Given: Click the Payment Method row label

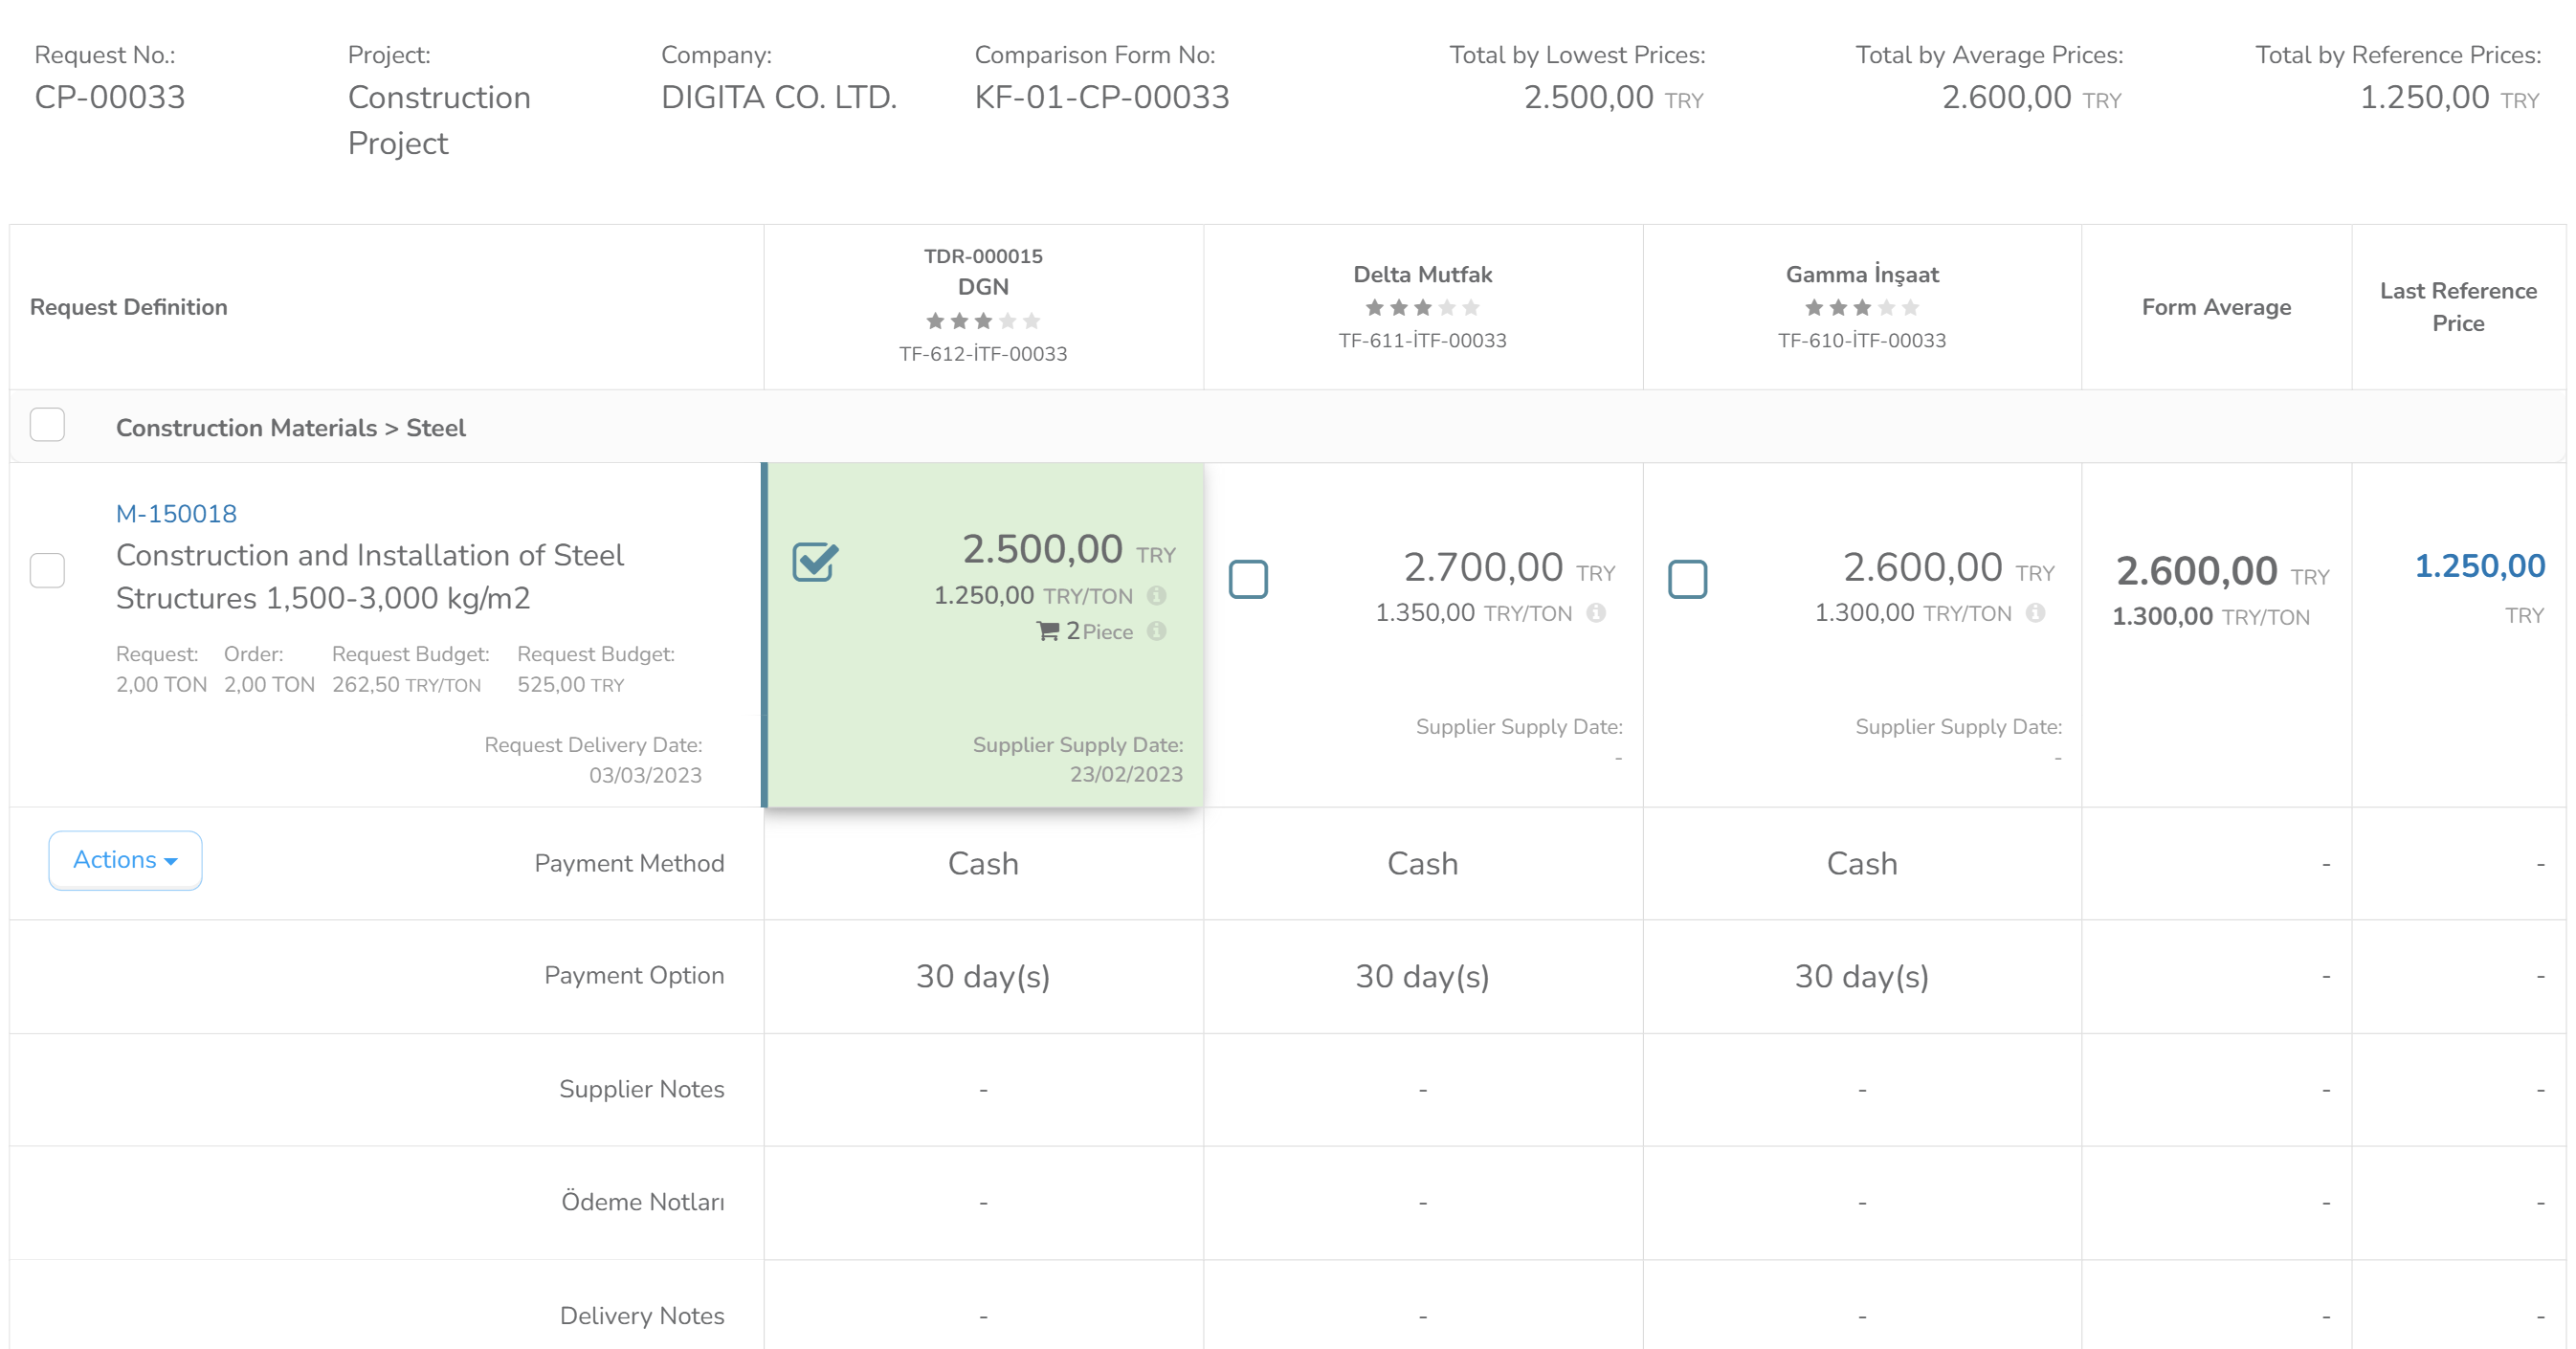Looking at the screenshot, I should point(629,864).
